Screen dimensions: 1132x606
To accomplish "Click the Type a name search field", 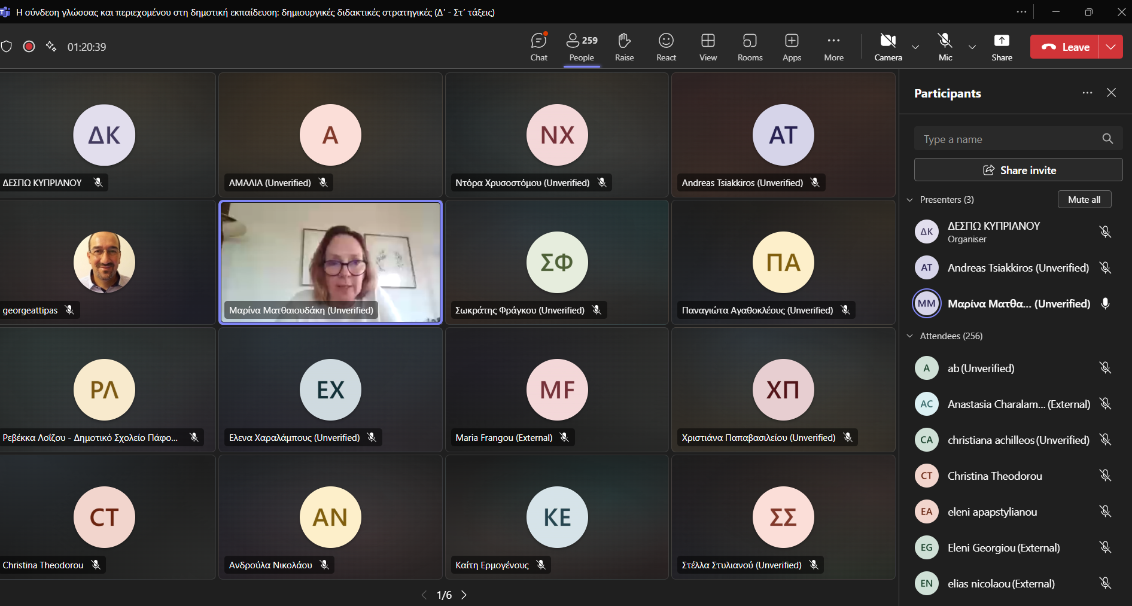I will point(1009,139).
